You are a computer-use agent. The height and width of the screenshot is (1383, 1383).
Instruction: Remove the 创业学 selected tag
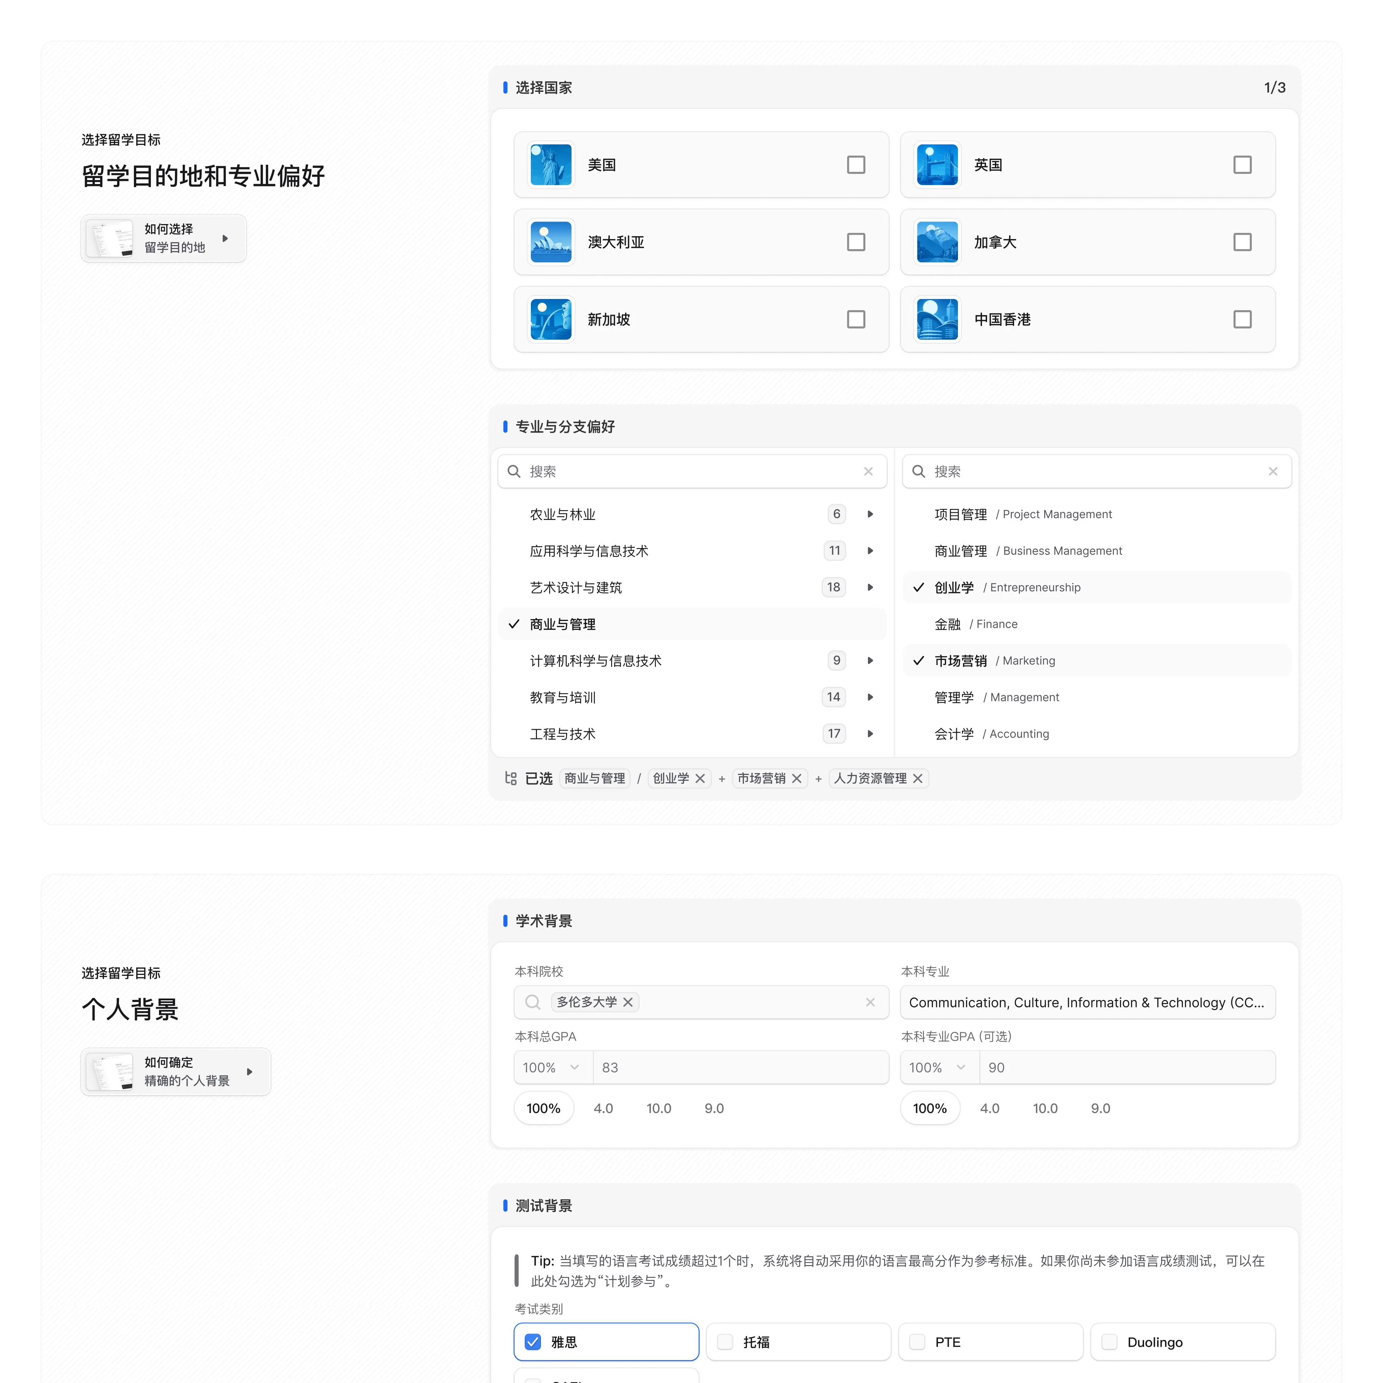(700, 778)
